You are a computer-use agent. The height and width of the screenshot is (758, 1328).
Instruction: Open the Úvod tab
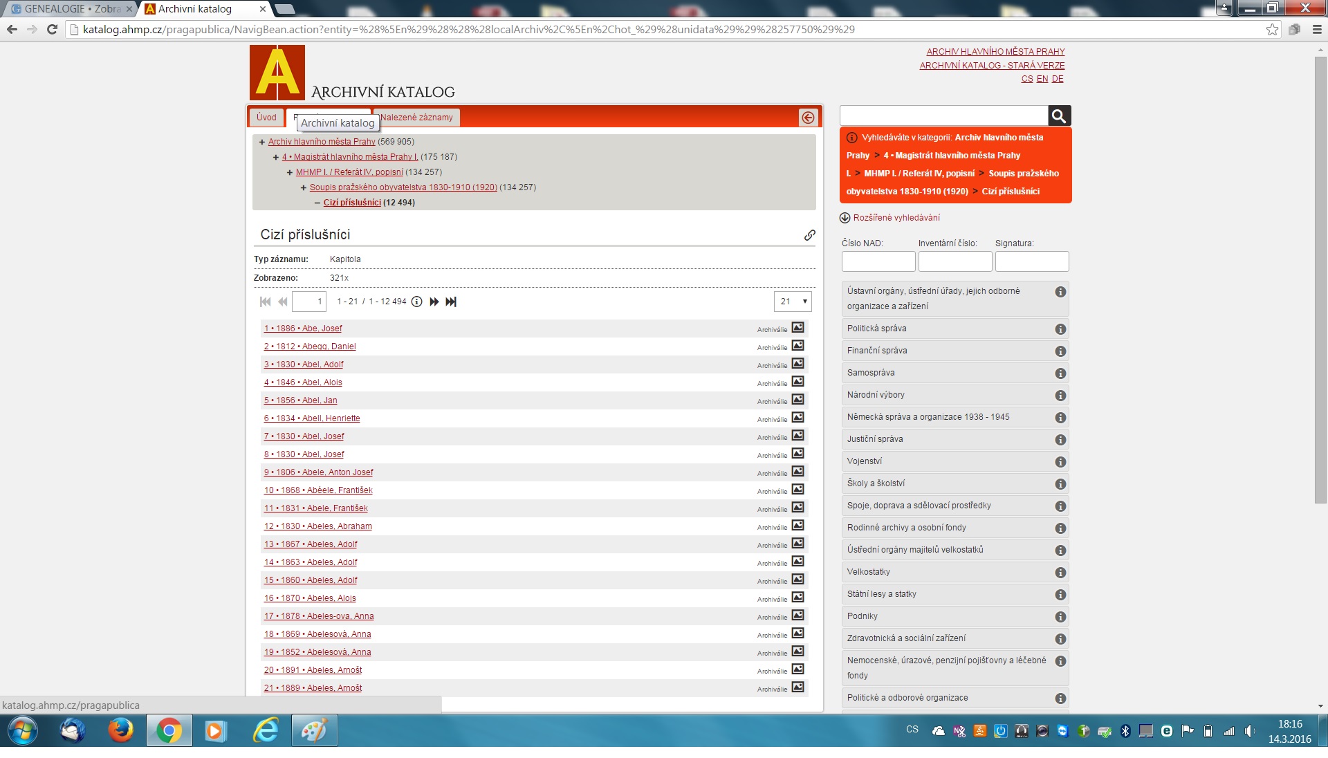click(266, 118)
